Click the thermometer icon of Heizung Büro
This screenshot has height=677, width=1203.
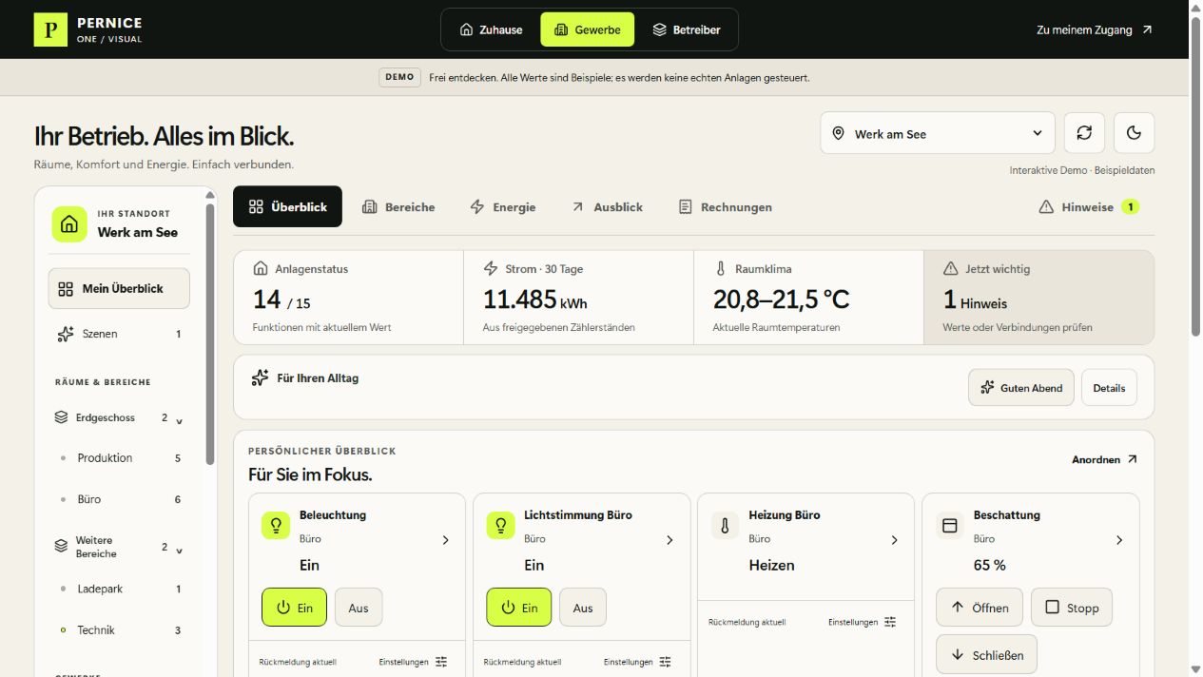[x=725, y=525]
